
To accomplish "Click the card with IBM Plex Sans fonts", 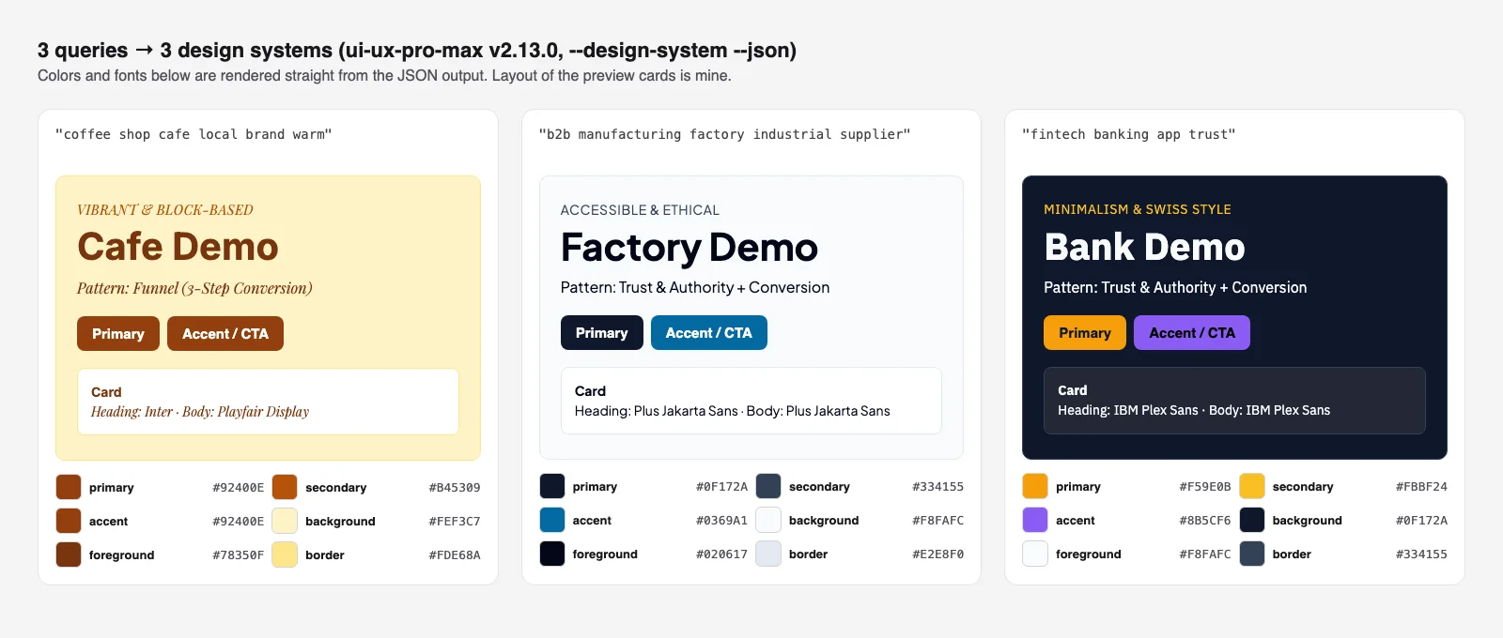I will 1234,401.
